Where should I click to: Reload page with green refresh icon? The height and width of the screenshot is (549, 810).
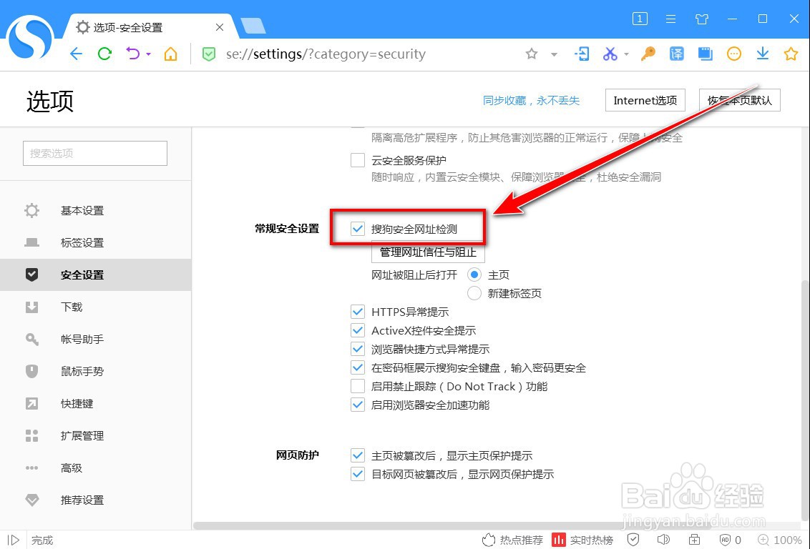[105, 54]
